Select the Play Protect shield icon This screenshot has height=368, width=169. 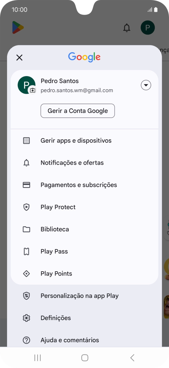[26, 207]
